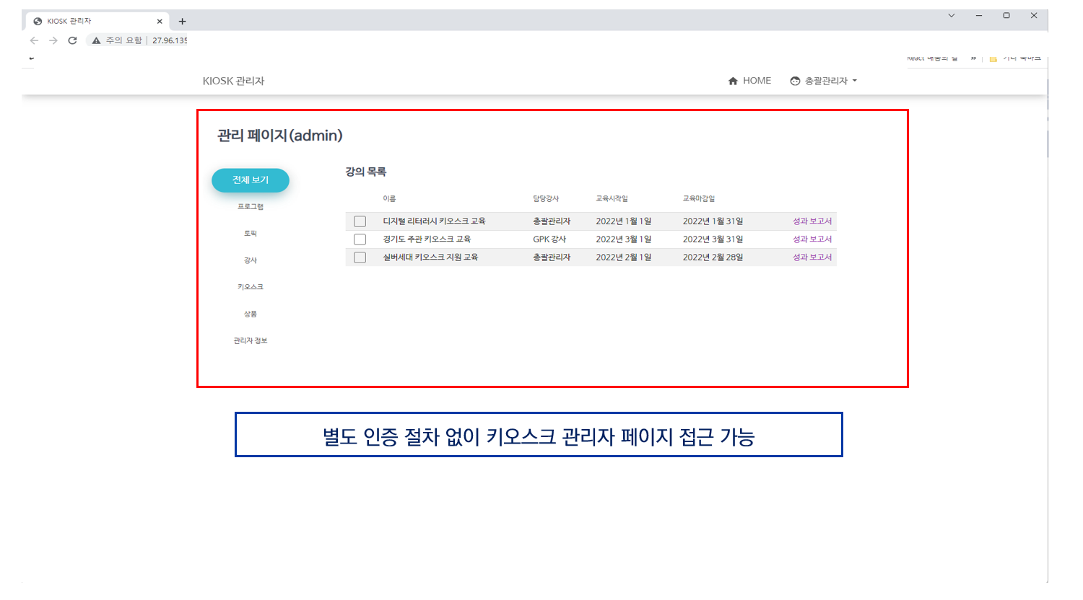1083x600 pixels.
Task: Click start date 2022년 3월 1일
Action: [624, 239]
